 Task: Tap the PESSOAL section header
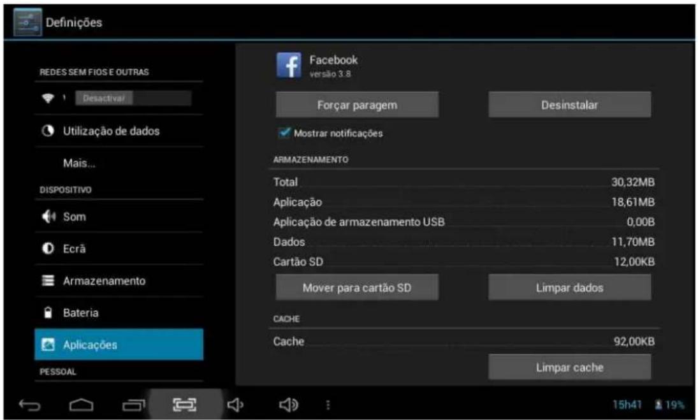57,372
